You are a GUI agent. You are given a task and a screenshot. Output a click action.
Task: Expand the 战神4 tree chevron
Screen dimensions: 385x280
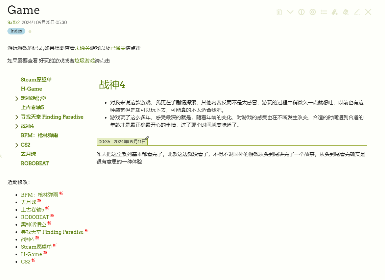pyautogui.click(x=17, y=126)
